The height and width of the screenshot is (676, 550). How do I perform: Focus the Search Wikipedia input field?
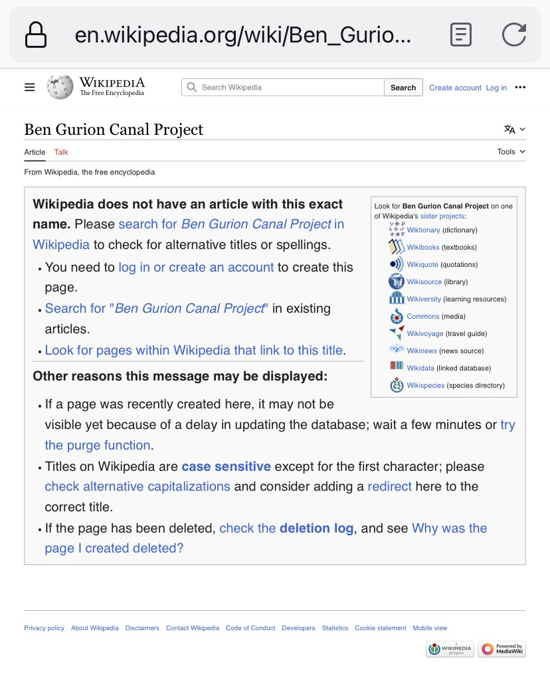282,88
